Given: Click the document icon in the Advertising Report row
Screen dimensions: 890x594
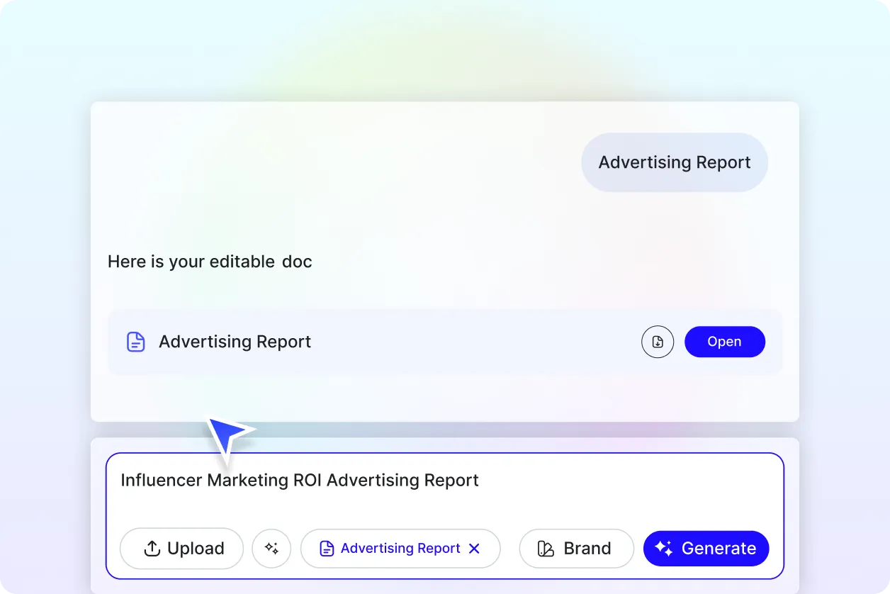Looking at the screenshot, I should point(135,342).
